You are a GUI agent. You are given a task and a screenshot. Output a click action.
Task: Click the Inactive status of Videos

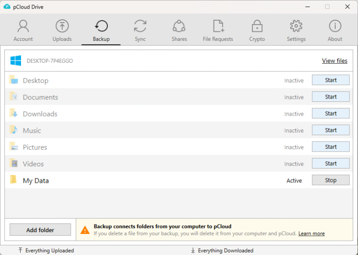tap(294, 164)
